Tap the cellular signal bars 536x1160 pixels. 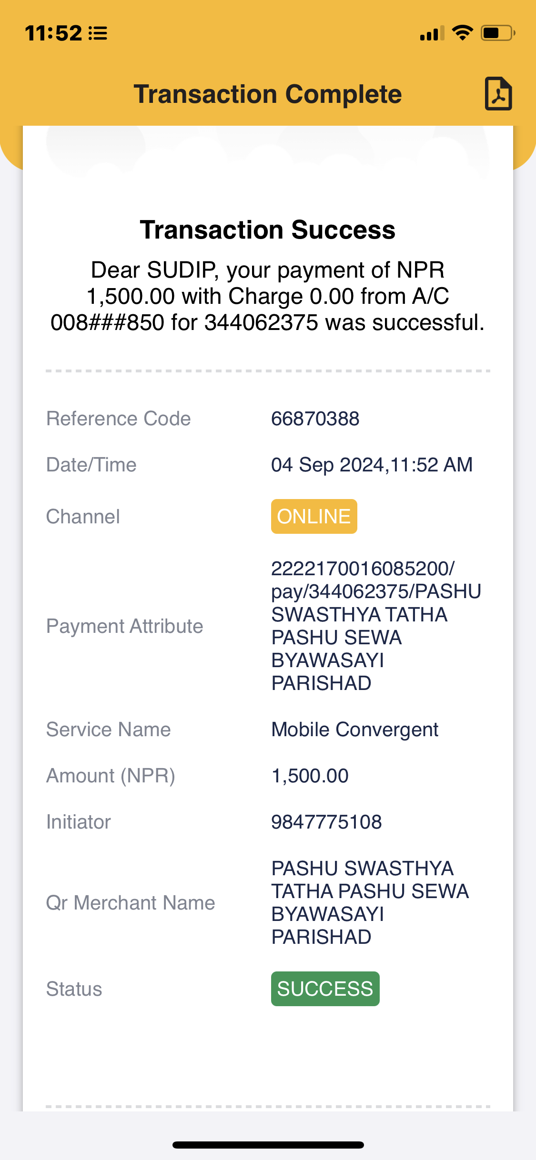pyautogui.click(x=432, y=33)
